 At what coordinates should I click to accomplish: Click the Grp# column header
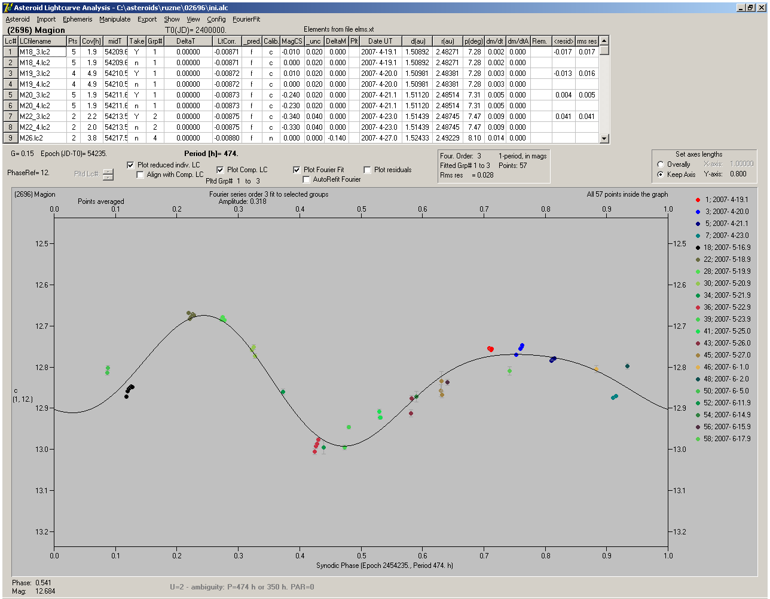coord(155,41)
